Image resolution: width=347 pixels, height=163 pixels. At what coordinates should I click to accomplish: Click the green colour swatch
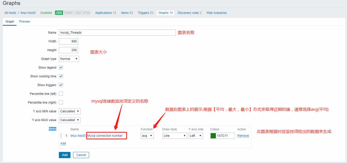point(213,136)
